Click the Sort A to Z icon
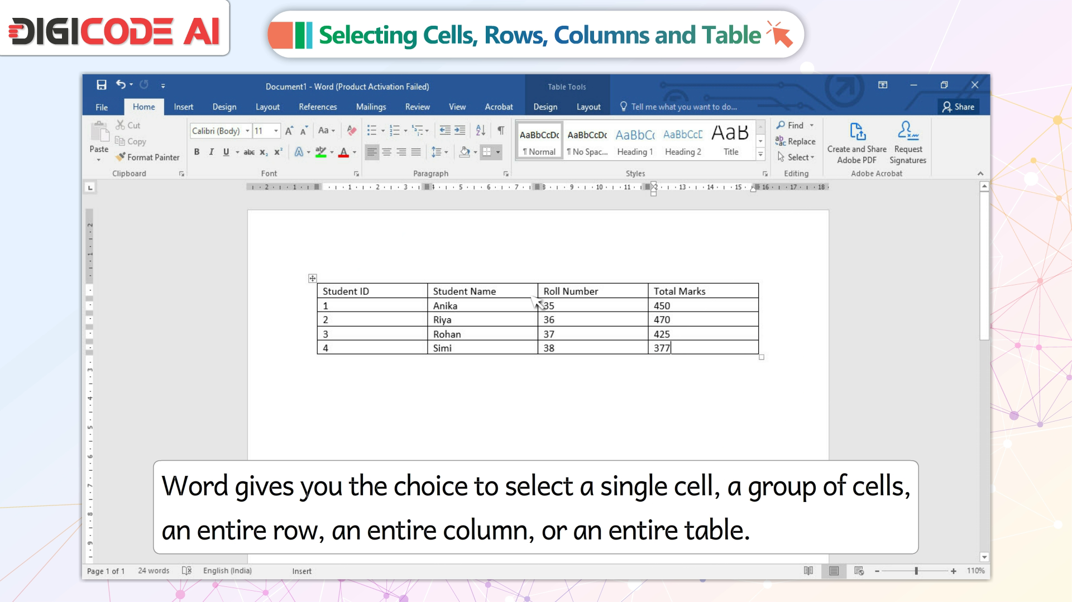1072x602 pixels. (481, 131)
